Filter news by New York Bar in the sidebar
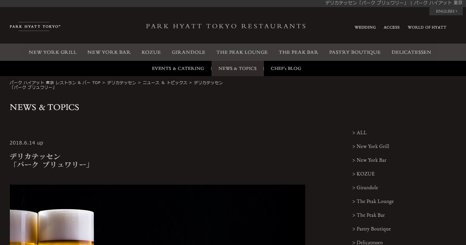Screen dimensions: 466x245 pos(369,160)
